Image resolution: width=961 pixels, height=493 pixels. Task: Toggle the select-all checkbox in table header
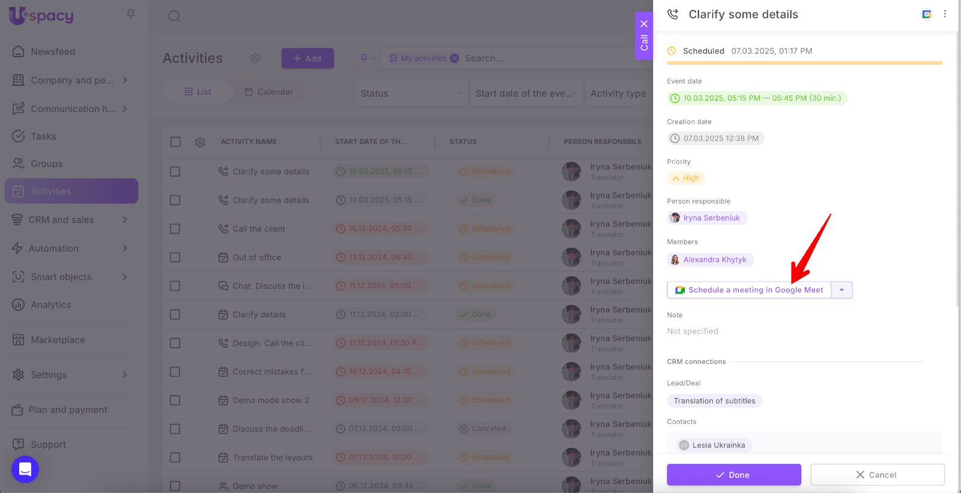click(x=175, y=142)
